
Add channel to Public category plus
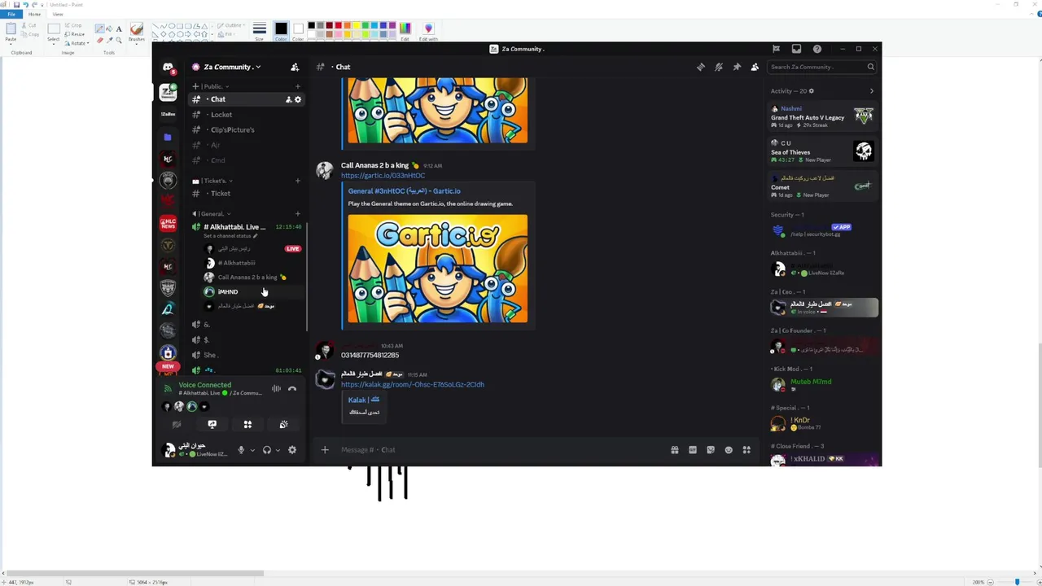(x=297, y=86)
